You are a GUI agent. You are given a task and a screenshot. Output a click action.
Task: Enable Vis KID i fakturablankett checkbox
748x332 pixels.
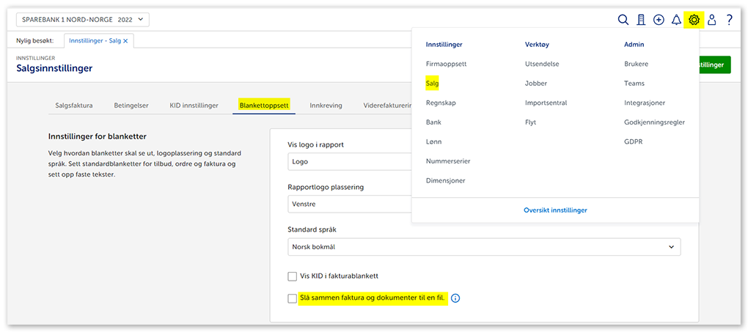[x=293, y=276]
